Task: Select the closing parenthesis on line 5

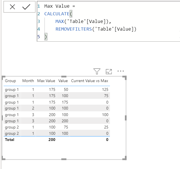Action: pos(46,37)
